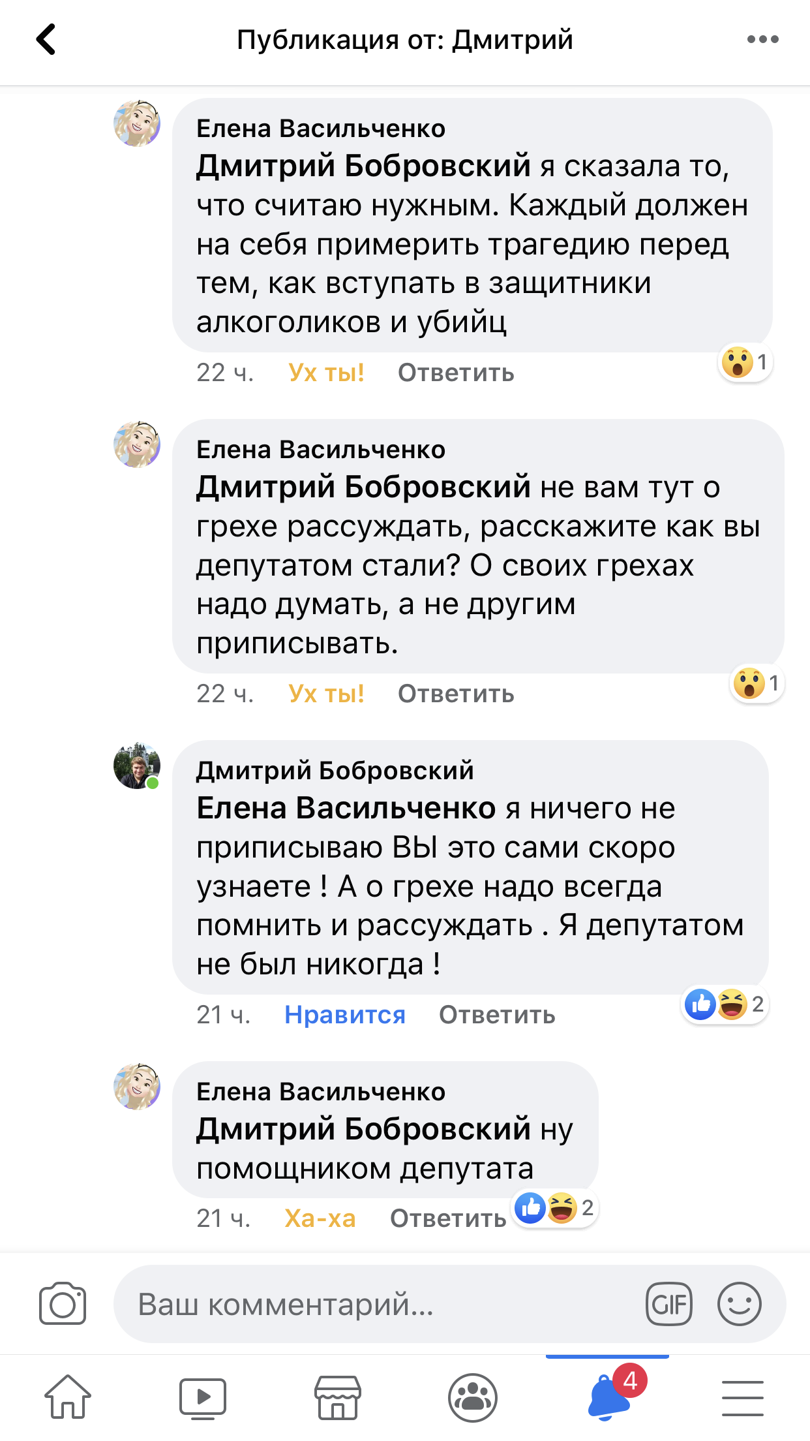Open the emoji smiley picker
The width and height of the screenshot is (810, 1441).
[x=739, y=1304]
